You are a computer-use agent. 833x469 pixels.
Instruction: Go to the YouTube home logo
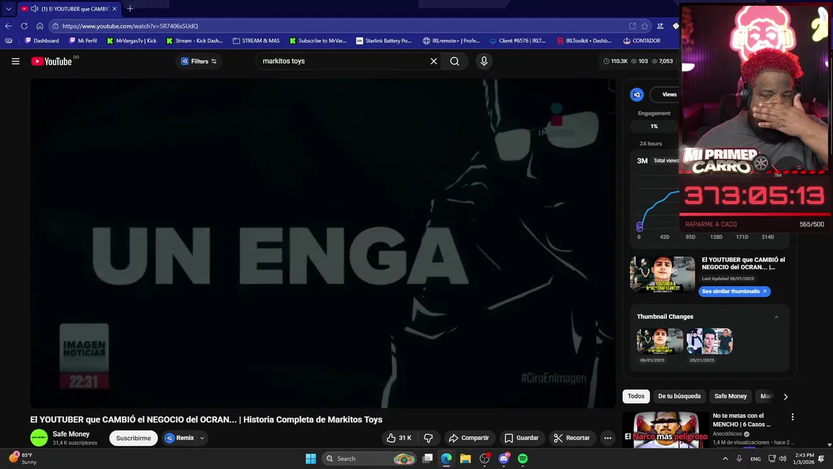click(x=51, y=61)
